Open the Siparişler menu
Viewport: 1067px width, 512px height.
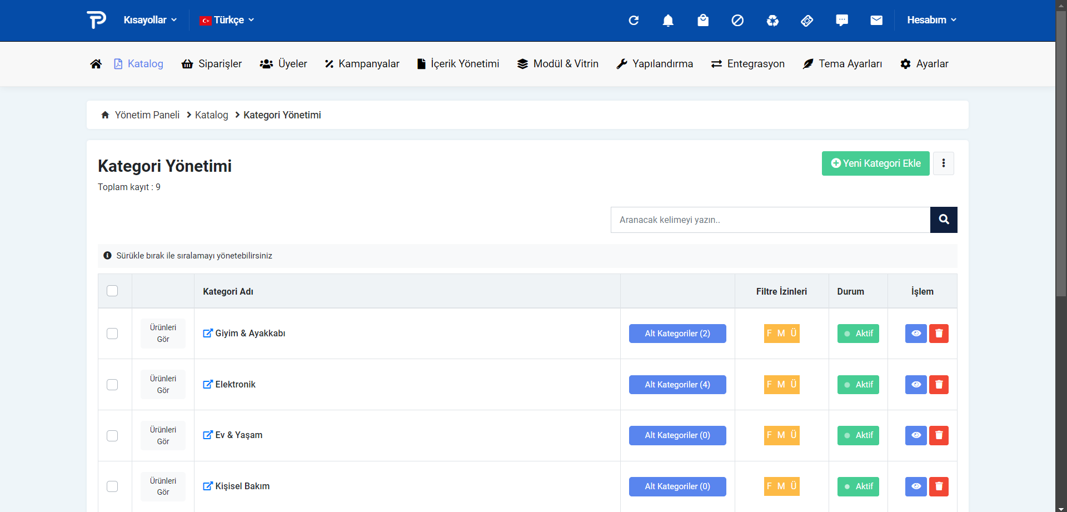(212, 64)
